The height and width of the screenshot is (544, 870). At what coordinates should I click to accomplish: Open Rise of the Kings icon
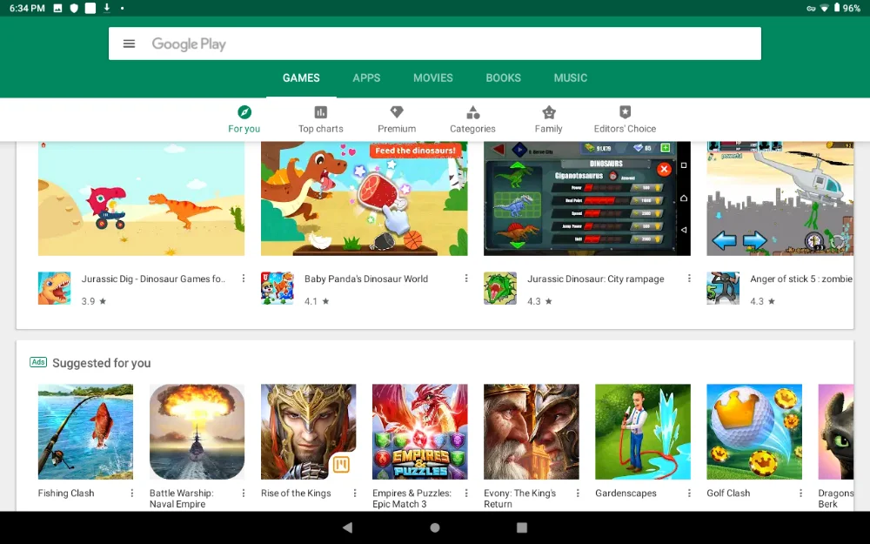(309, 432)
